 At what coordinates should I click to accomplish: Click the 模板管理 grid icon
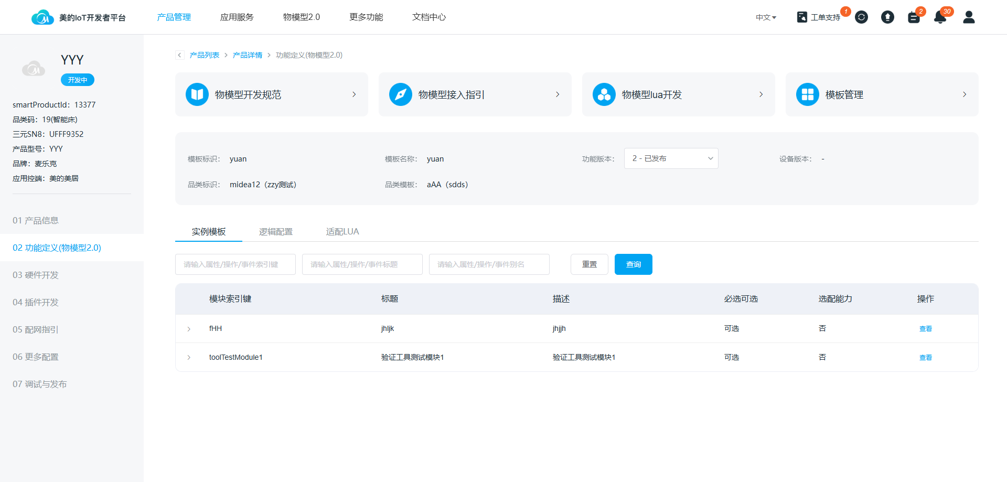pos(807,94)
